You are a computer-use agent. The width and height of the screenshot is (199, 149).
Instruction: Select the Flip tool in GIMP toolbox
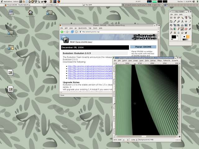[x=186, y=25]
